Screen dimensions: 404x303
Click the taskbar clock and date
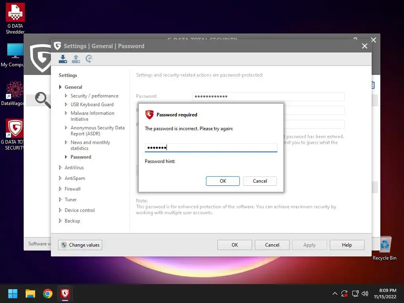click(385, 294)
